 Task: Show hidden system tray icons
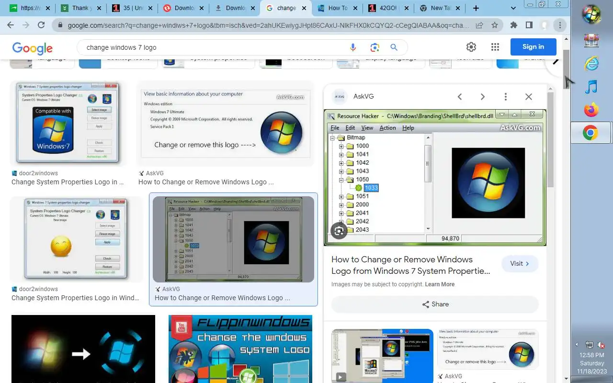point(577,345)
